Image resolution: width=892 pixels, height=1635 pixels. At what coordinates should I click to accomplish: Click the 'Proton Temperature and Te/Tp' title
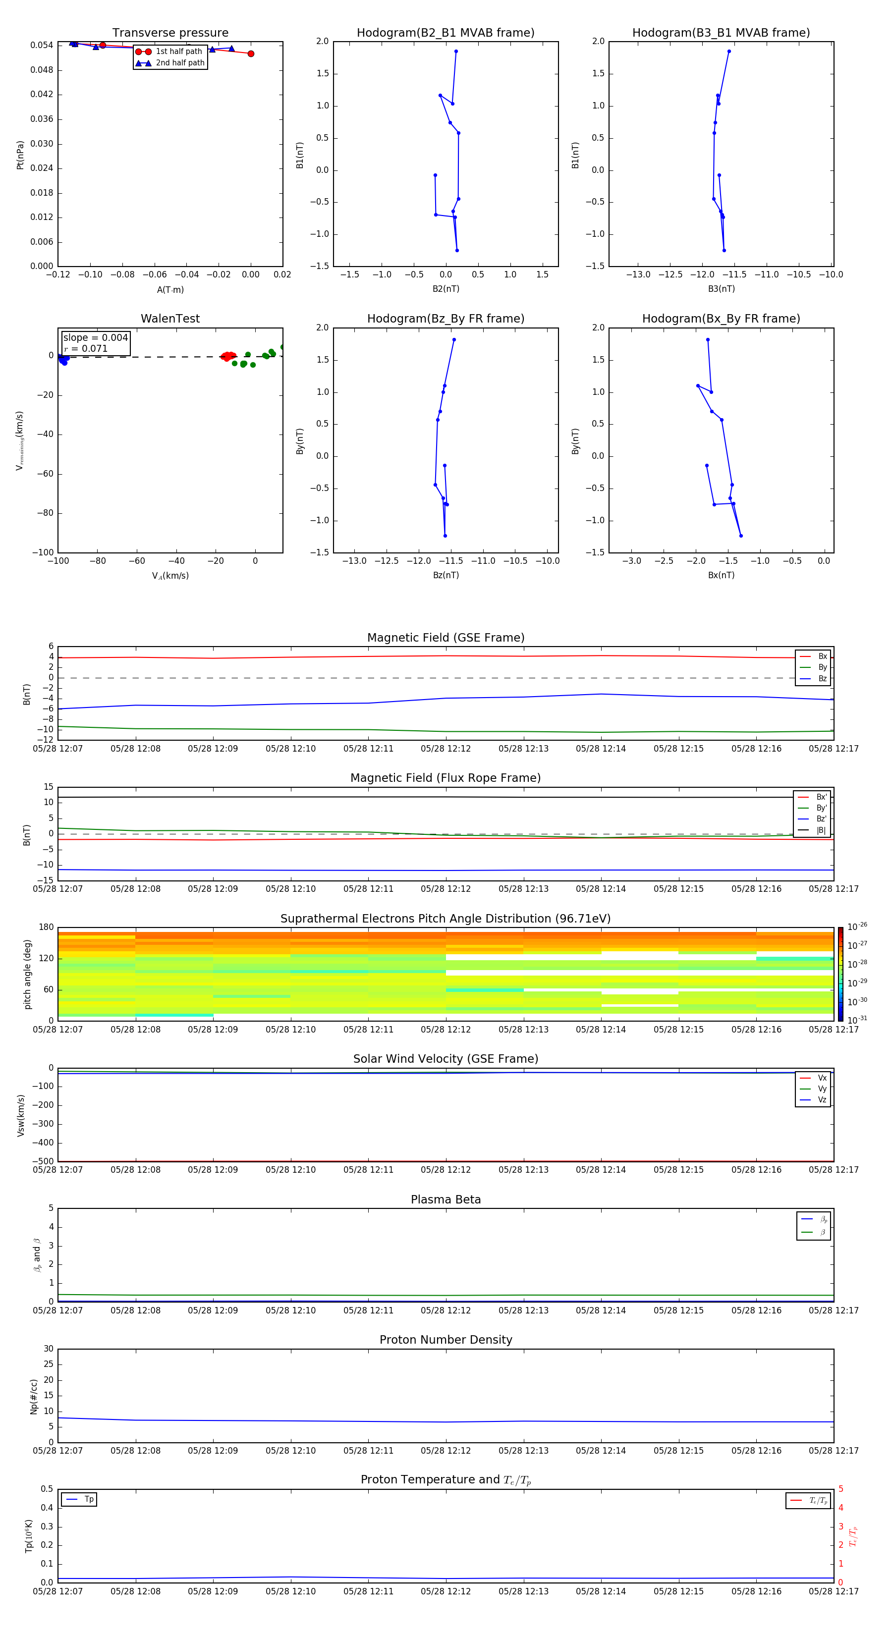click(446, 1480)
